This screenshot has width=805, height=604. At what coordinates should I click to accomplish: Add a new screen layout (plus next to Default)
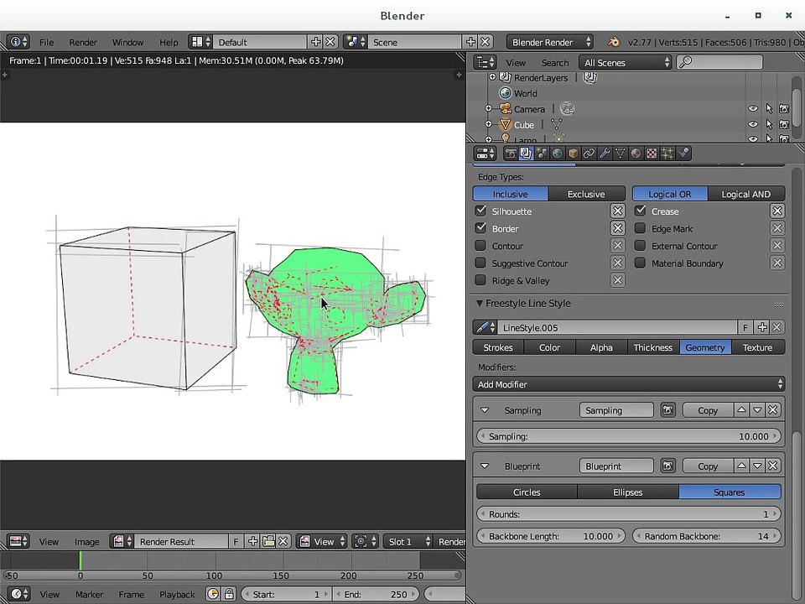[x=316, y=42]
